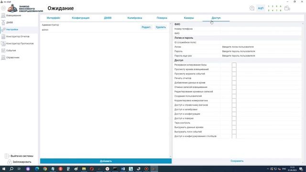
Task: Open the File Explorer folder on the taskbar
Action: pos(84,169)
